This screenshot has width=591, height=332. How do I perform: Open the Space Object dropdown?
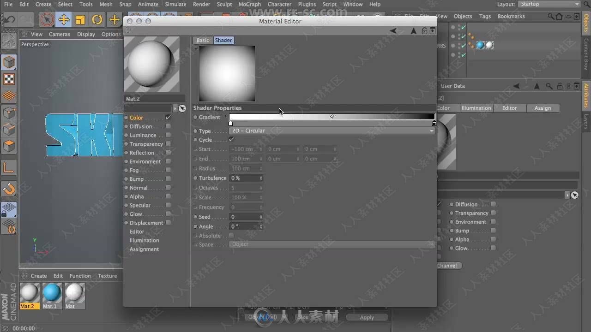click(x=332, y=244)
